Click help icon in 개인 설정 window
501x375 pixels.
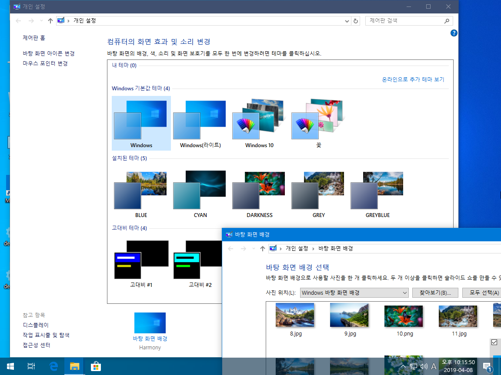pos(454,33)
